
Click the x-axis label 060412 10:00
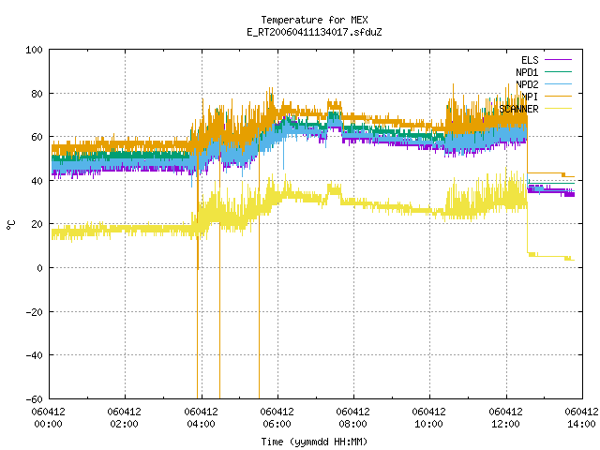tap(428, 418)
